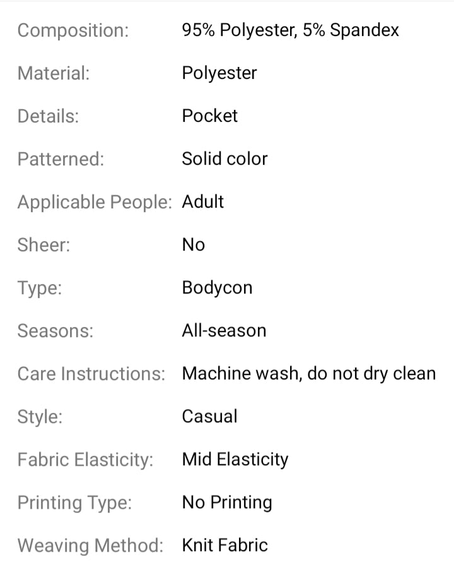Click the Patterned label
Image resolution: width=454 pixels, height=570 pixels.
coord(61,159)
